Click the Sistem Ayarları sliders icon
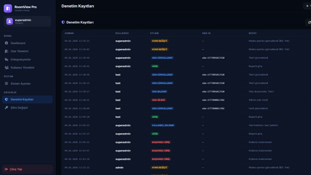This screenshot has width=311, height=175. click(6, 84)
